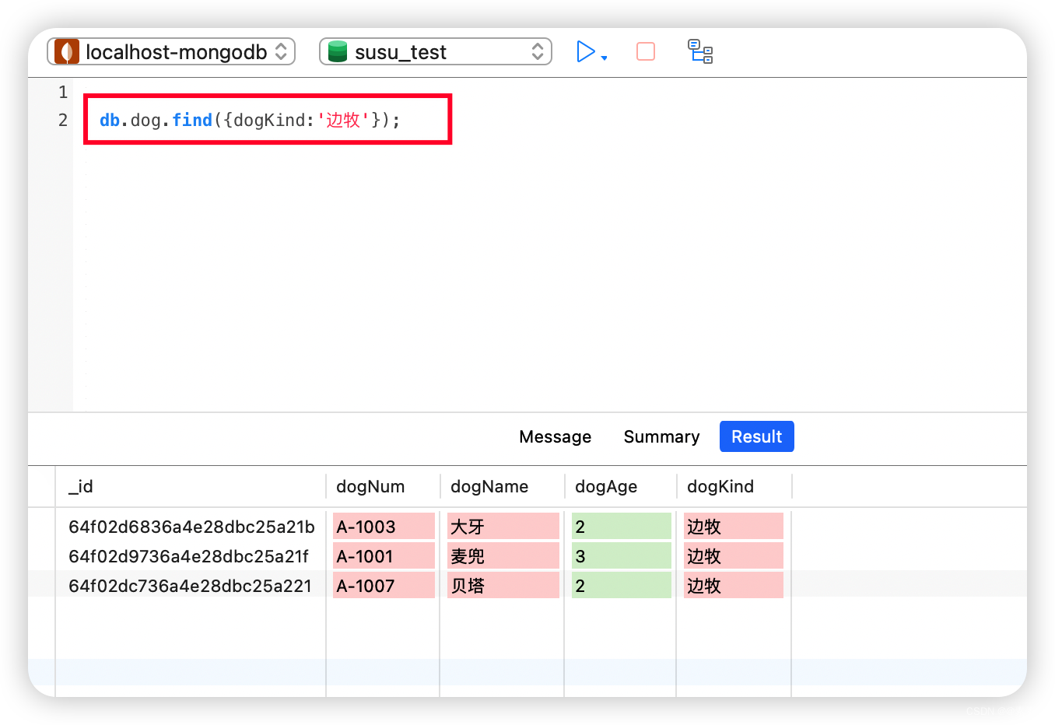Select dogAge cell in A-1003 row
This screenshot has height=725, width=1055.
pos(622,527)
